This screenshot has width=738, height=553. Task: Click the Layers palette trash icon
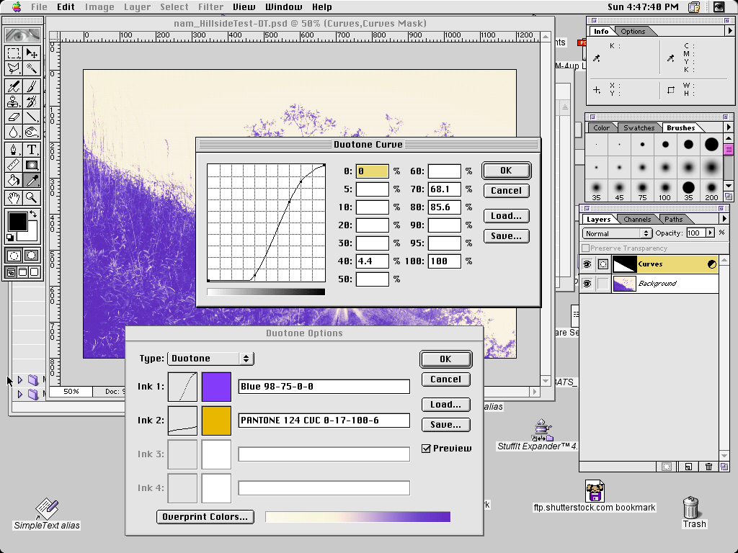click(x=708, y=467)
